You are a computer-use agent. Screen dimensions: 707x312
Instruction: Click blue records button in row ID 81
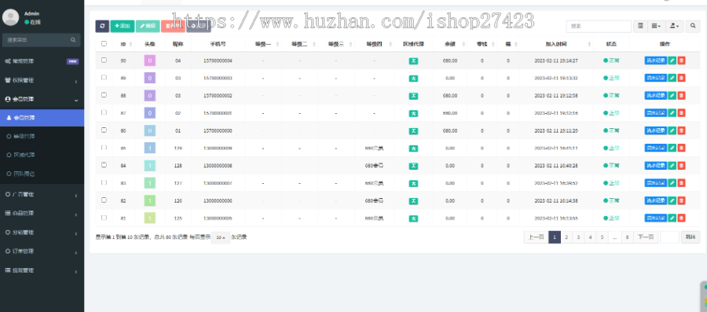point(656,218)
